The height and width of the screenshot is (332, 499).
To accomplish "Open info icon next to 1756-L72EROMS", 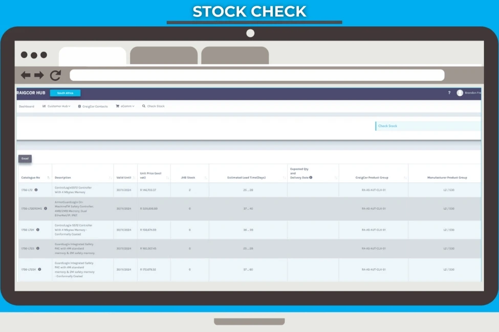I will pos(46,208).
